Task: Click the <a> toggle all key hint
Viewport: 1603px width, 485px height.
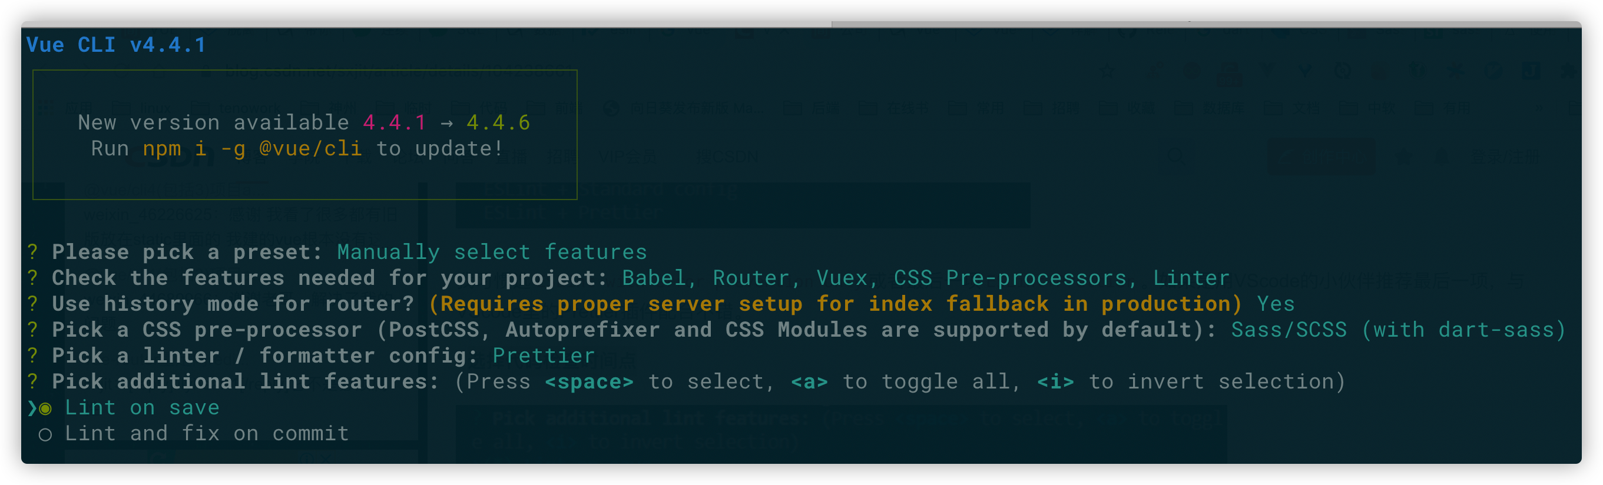Action: pos(809,382)
